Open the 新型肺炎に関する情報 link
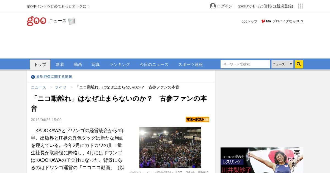Viewport: 330px width, 173px height. 54,77
